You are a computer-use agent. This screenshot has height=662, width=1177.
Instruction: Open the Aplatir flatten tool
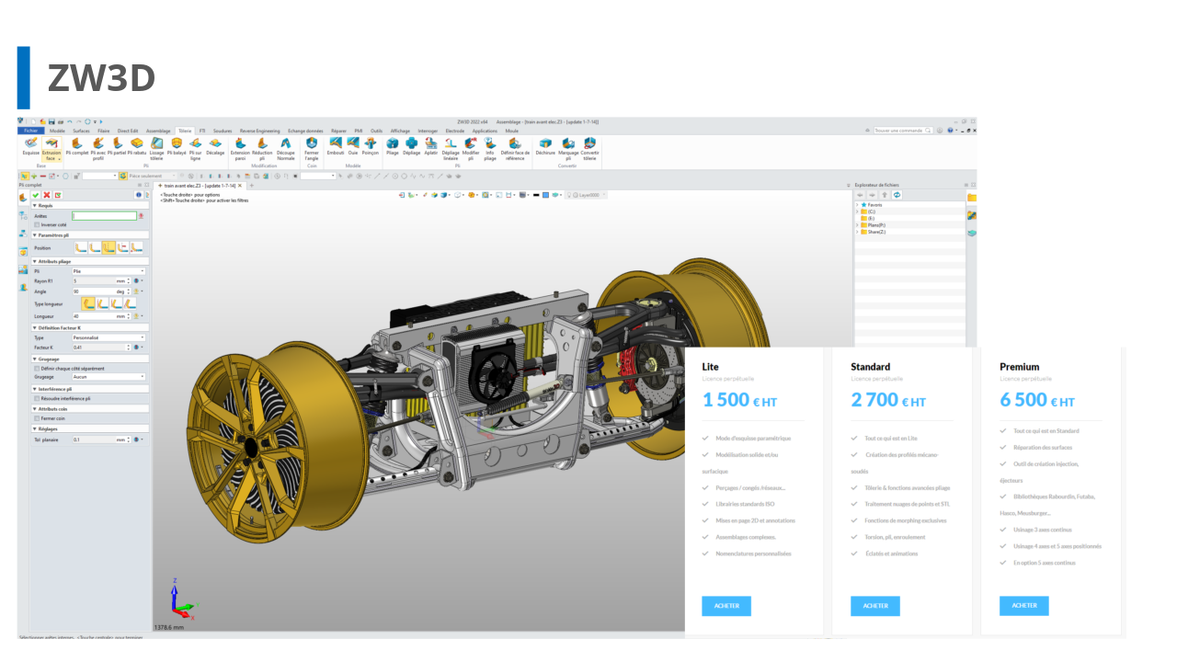coord(430,147)
